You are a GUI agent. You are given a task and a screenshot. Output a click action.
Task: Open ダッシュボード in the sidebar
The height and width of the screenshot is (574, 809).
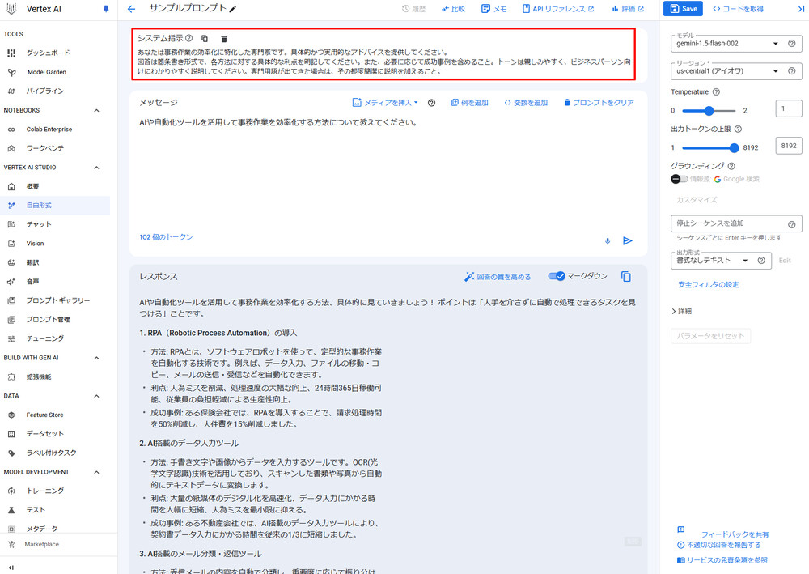point(48,53)
